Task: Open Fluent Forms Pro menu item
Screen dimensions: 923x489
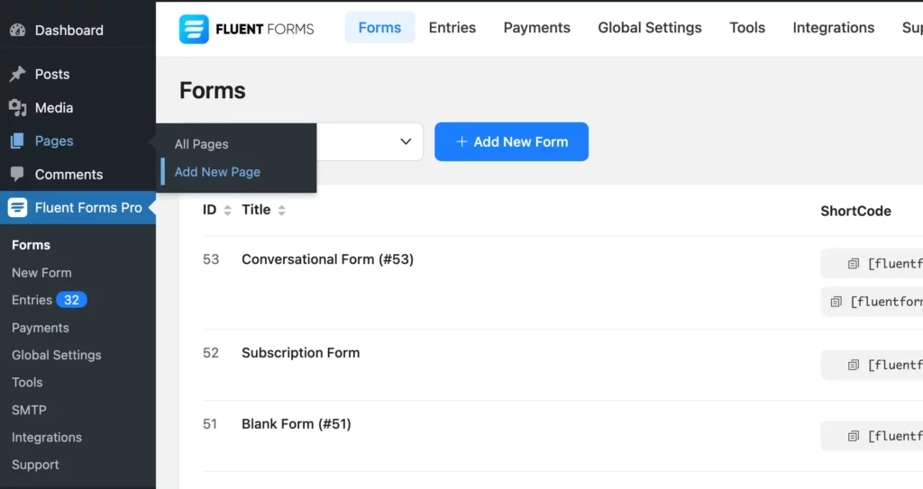Action: pos(78,207)
